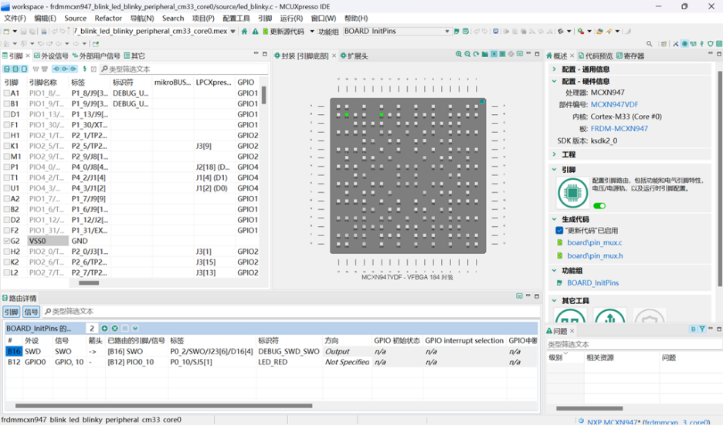The image size is (723, 426).
Task: Click the debug bug icon in toolbar
Action: [x=561, y=32]
